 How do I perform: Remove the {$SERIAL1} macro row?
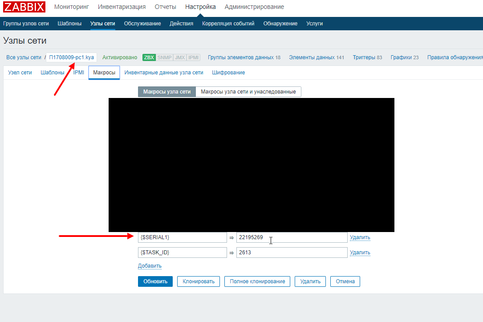pyautogui.click(x=360, y=237)
